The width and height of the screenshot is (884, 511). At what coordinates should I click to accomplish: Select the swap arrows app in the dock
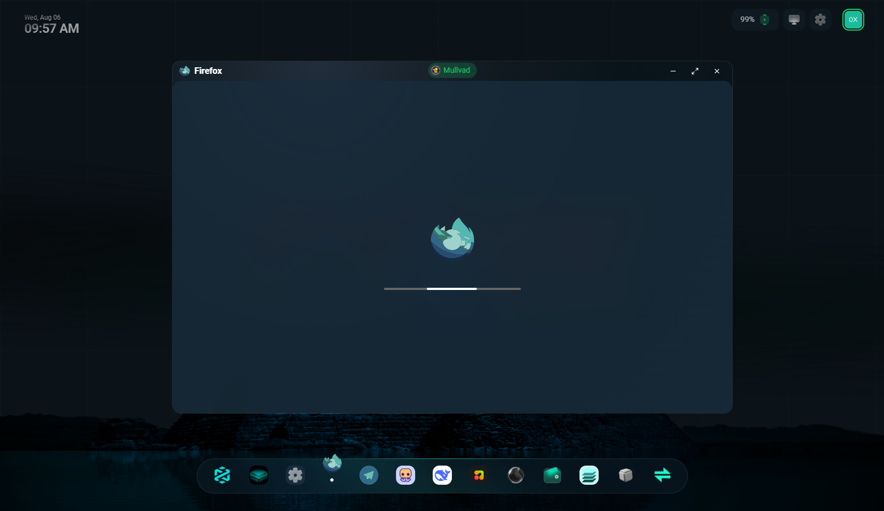click(x=662, y=475)
